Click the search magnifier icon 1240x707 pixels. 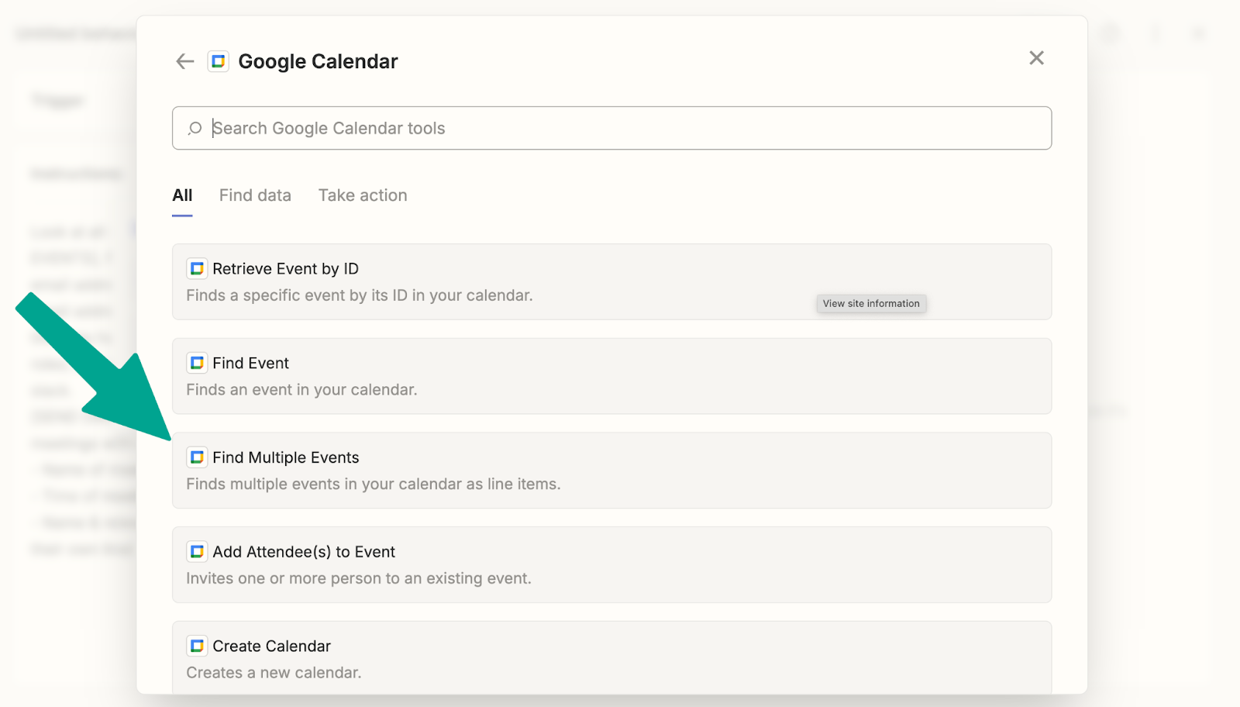click(x=195, y=128)
